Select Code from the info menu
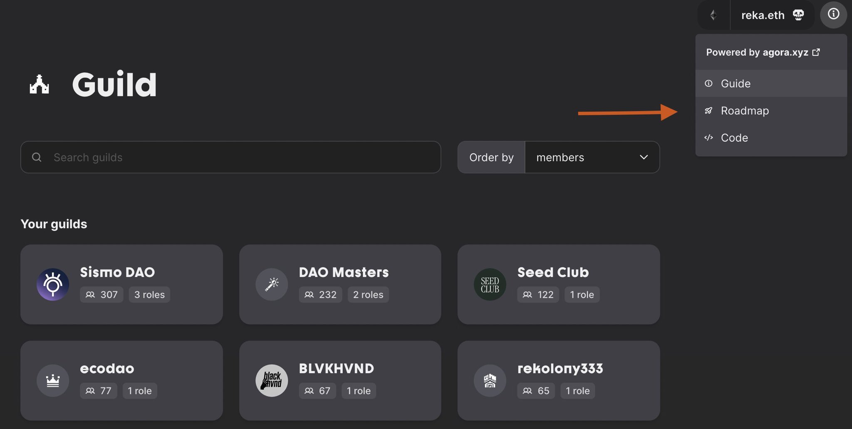Screen dimensions: 852x429 734,138
